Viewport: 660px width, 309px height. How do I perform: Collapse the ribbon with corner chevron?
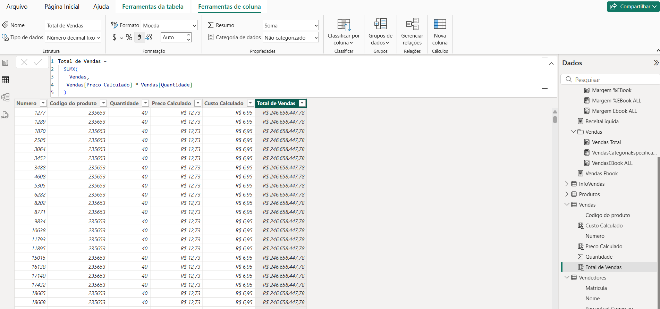[x=658, y=51]
